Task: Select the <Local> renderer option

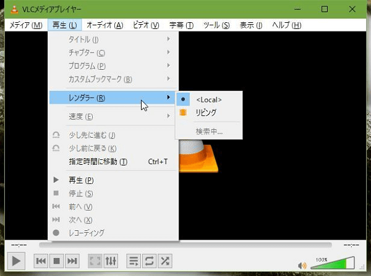Action: click(x=209, y=99)
